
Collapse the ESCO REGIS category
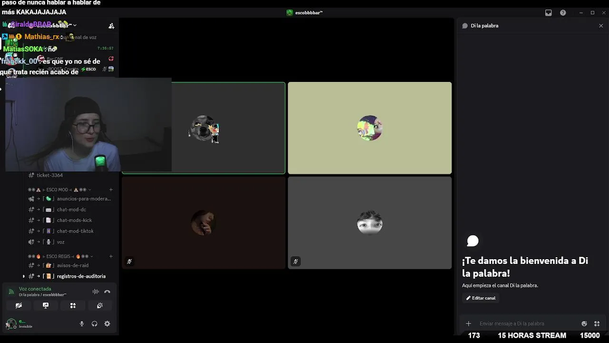tap(60, 256)
